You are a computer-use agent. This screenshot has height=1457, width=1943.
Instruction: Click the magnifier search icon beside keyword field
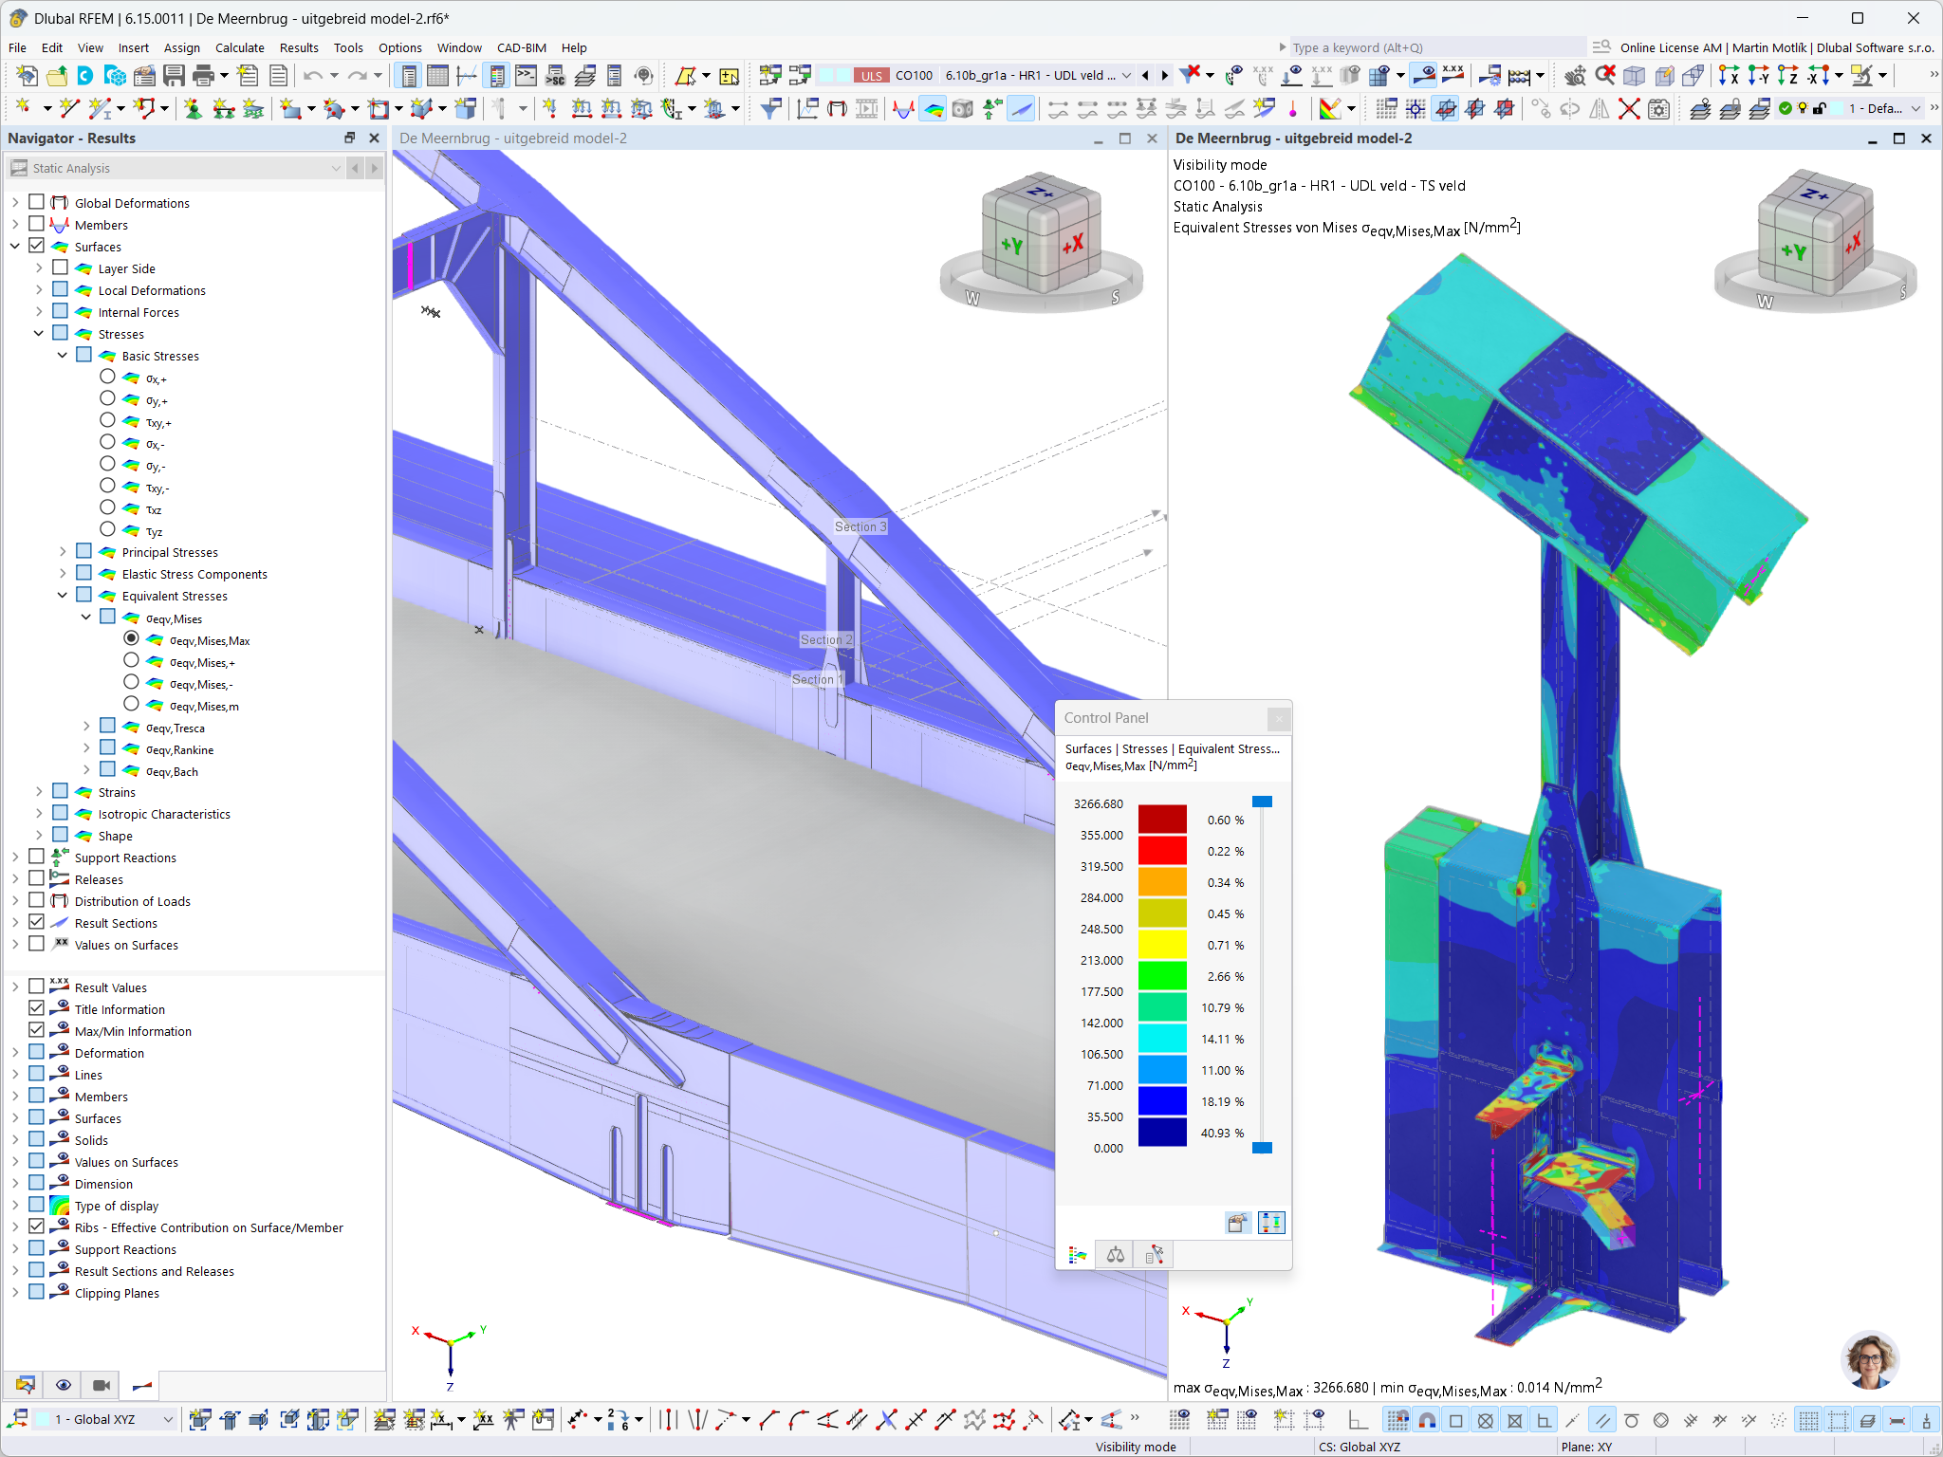coord(1601,47)
